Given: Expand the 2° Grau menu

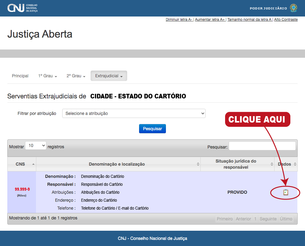Looking at the screenshot, I should click(76, 76).
